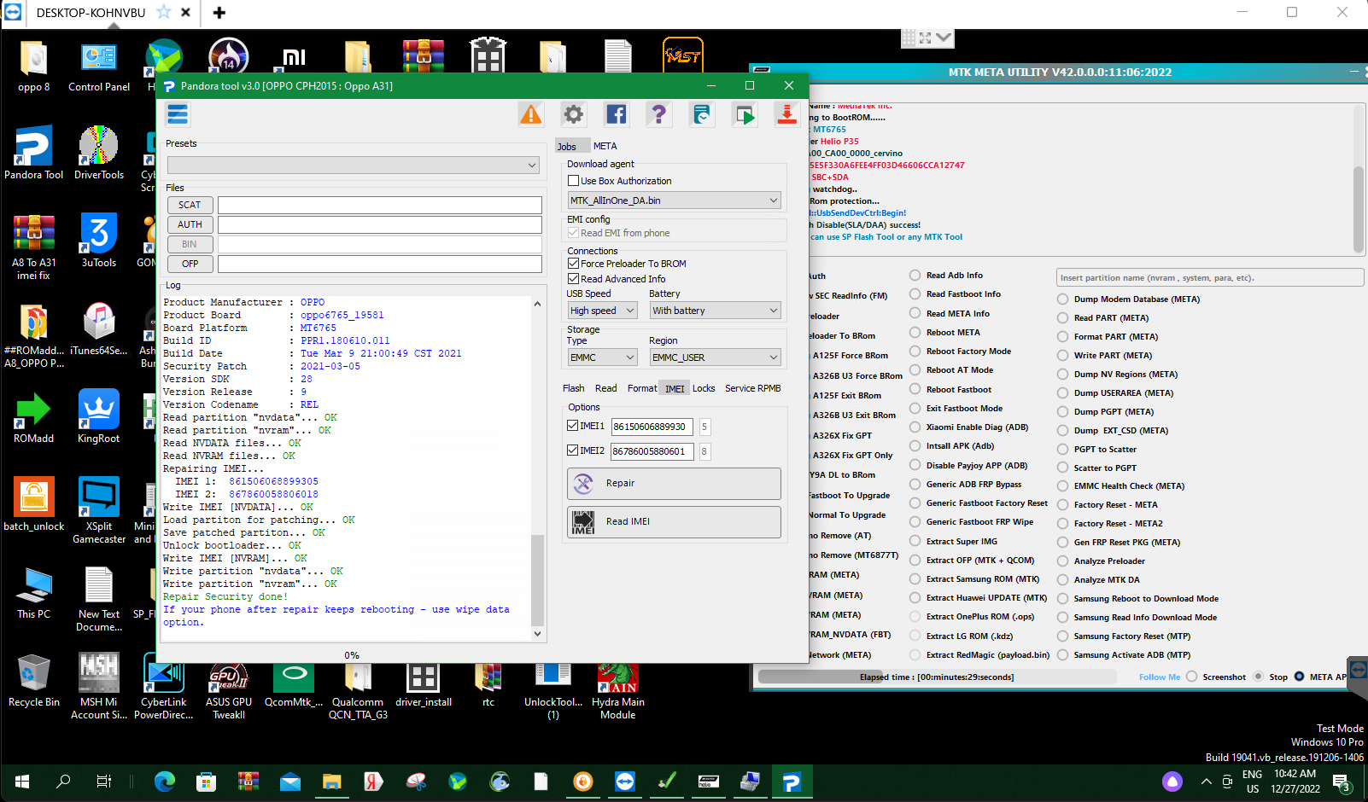Open XSplit Gamecaster desktop icon
The image size is (1368, 802).
pyautogui.click(x=99, y=510)
